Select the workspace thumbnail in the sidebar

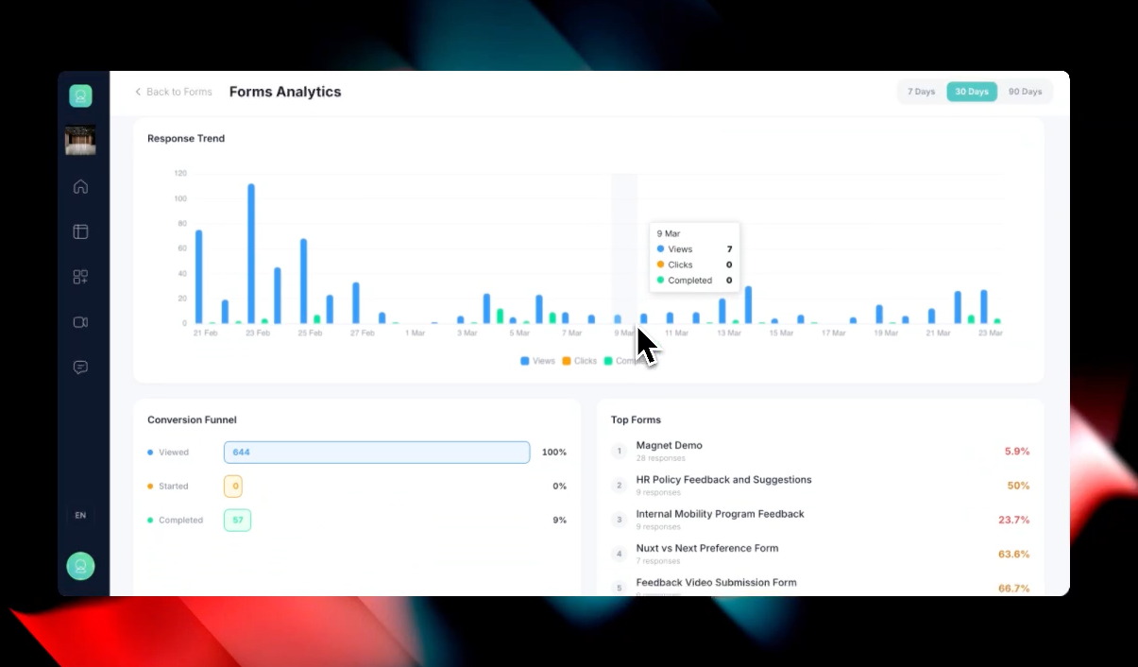click(80, 140)
